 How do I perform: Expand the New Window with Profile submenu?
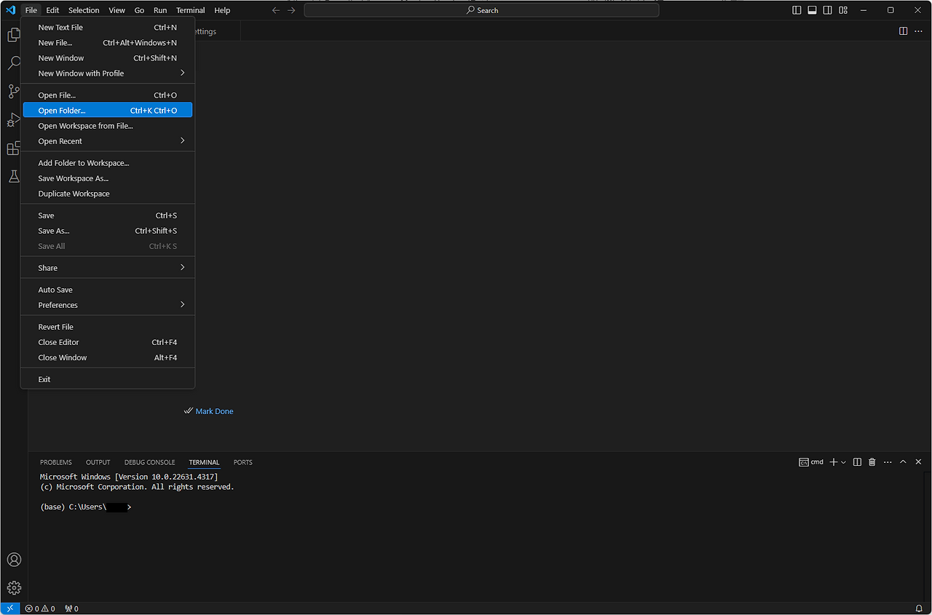(x=81, y=73)
